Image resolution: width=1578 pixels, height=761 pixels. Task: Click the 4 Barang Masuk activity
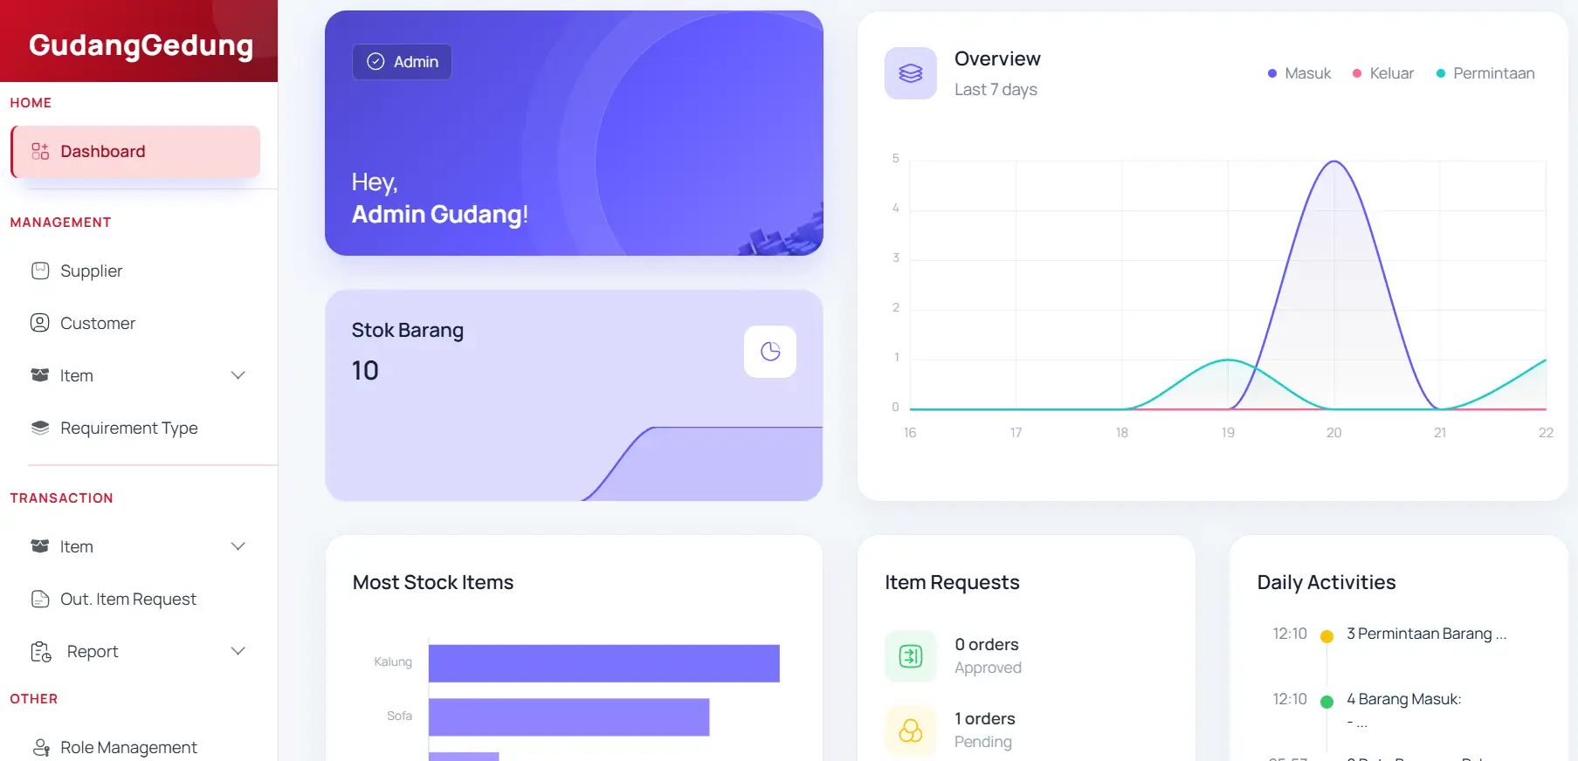click(1403, 699)
